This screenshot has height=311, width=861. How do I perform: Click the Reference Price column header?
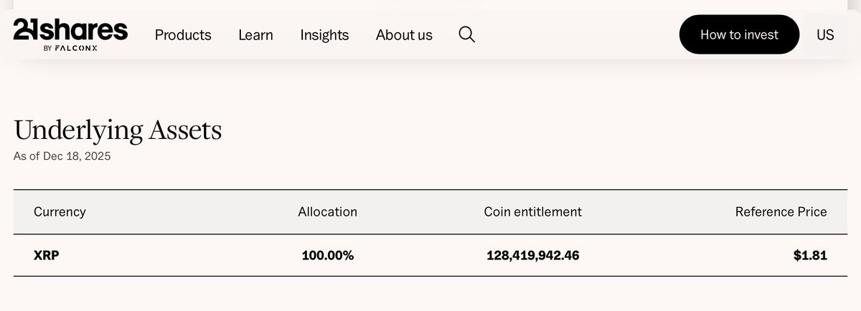781,211
